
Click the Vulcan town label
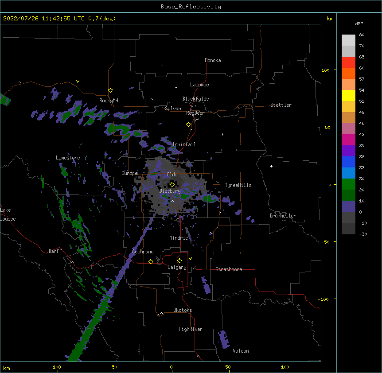click(x=241, y=351)
